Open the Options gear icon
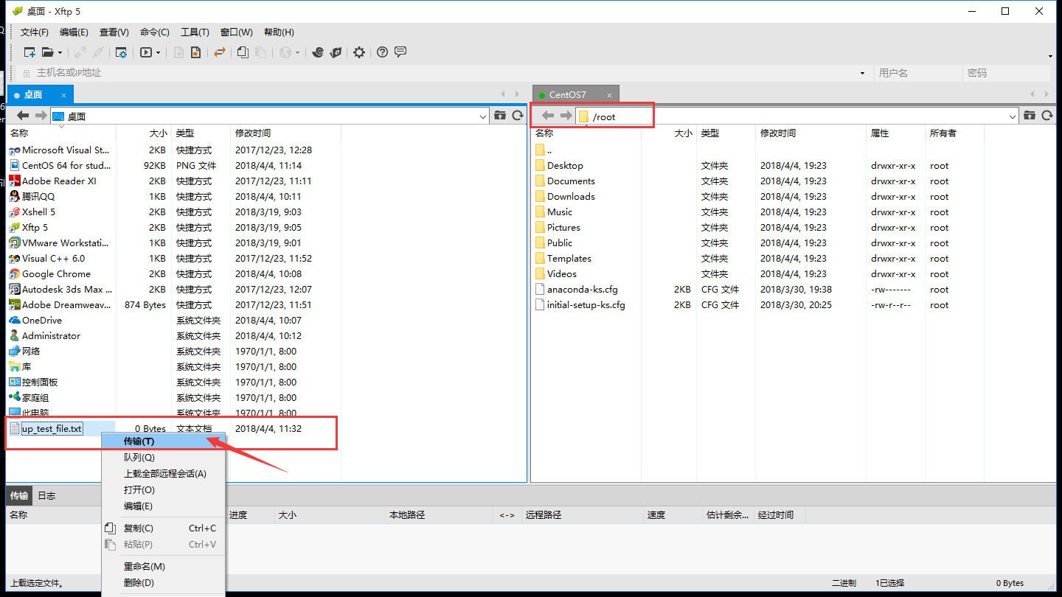 tap(359, 52)
